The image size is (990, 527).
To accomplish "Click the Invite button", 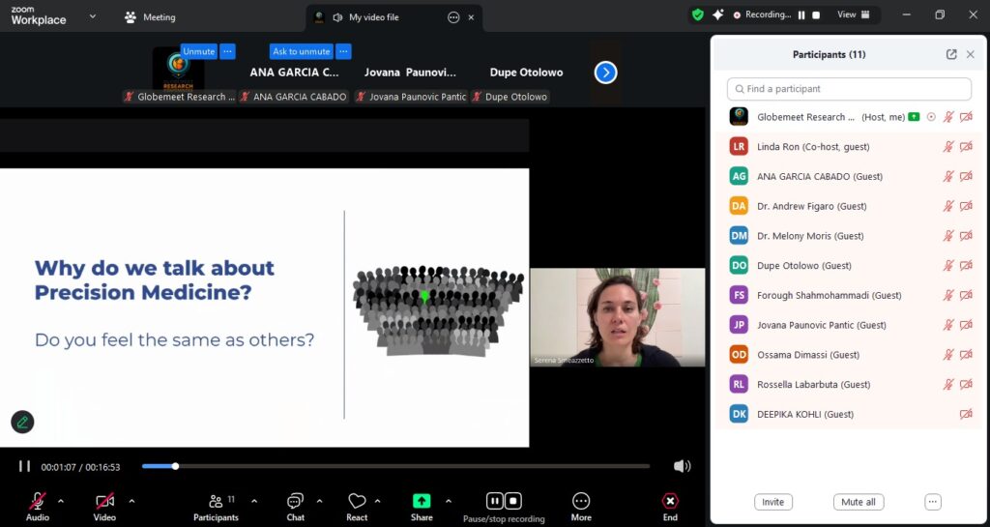I will 772,502.
